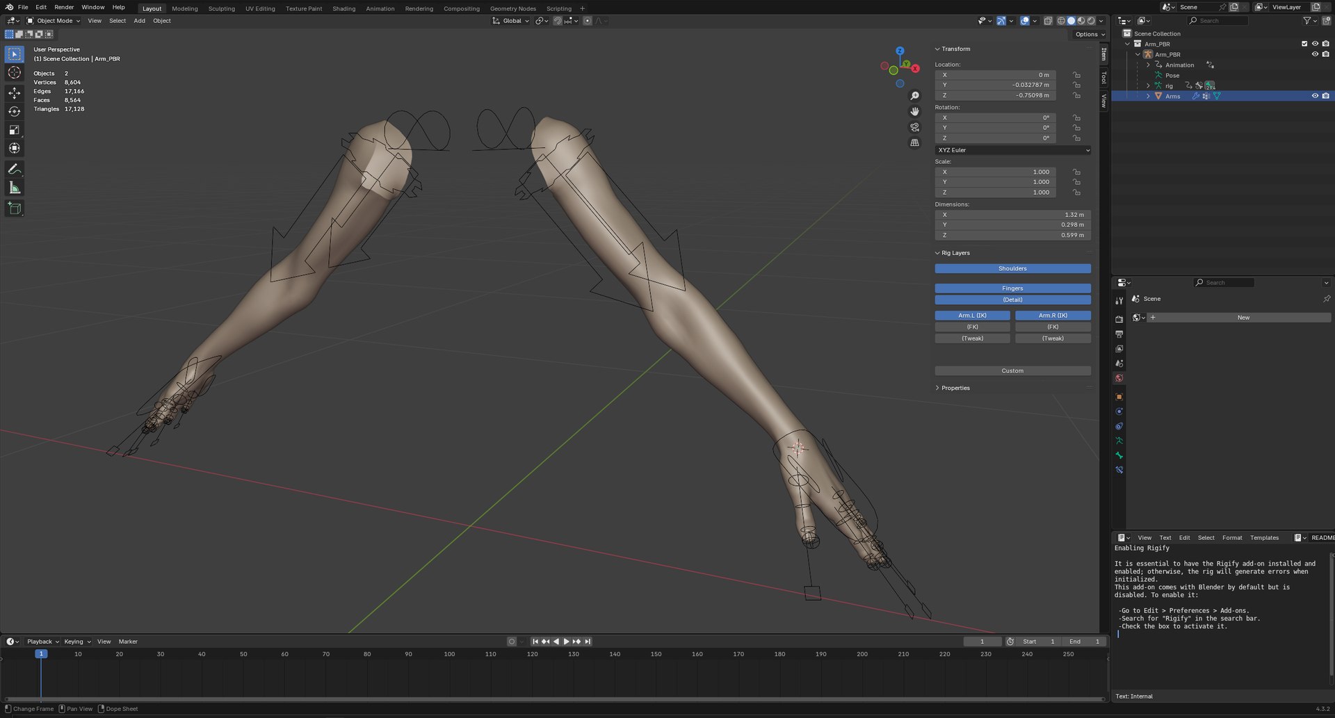Select the Annotate tool
The width and height of the screenshot is (1335, 718).
point(15,169)
